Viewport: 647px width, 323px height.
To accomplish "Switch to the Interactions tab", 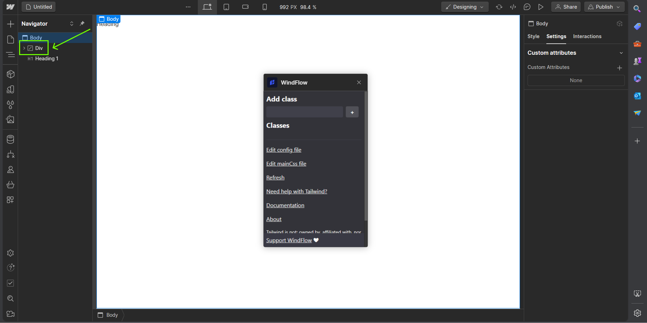I will click(587, 36).
